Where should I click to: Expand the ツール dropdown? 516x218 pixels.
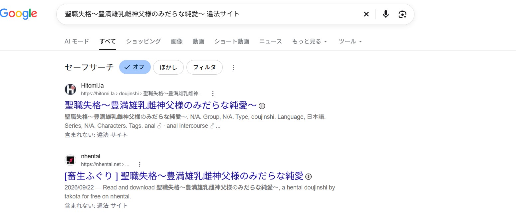click(350, 41)
